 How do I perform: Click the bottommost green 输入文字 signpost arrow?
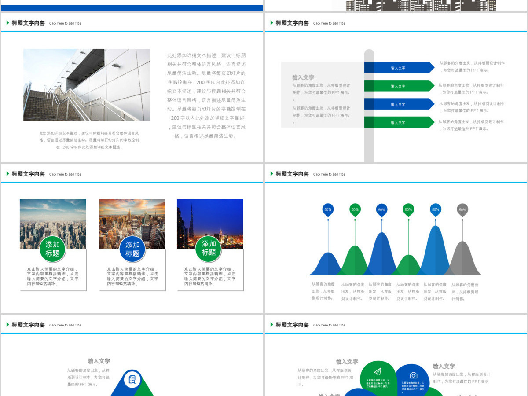(399, 122)
